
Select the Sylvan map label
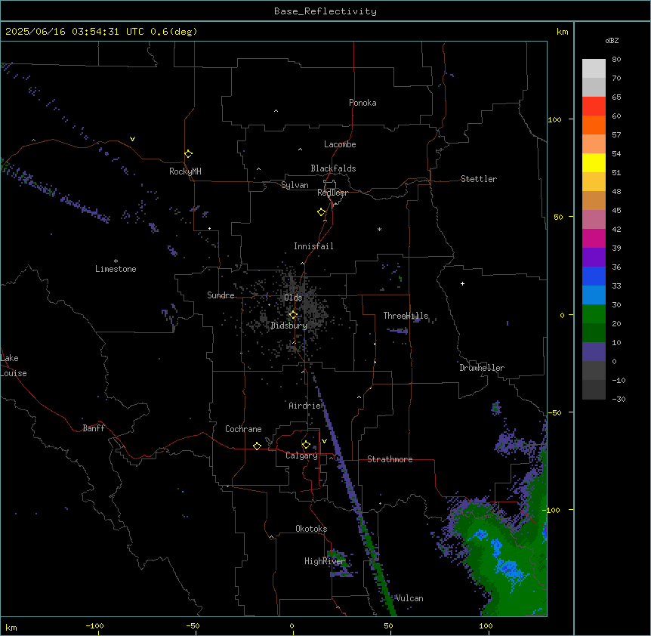295,185
